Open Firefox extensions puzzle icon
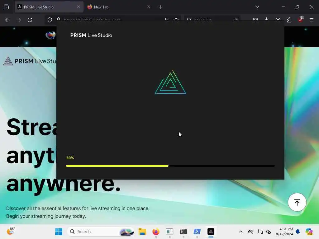The height and width of the screenshot is (239, 319). [x=289, y=20]
